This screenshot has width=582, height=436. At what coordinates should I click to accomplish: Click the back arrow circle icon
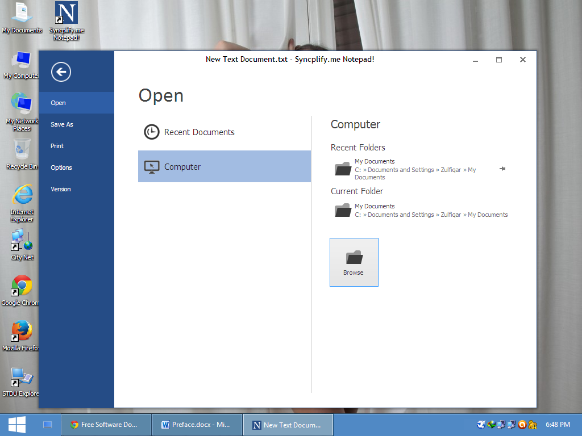tap(61, 72)
